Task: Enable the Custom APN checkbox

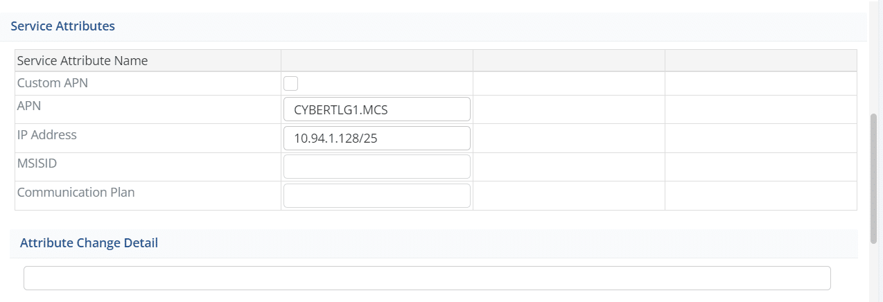Action: click(291, 84)
